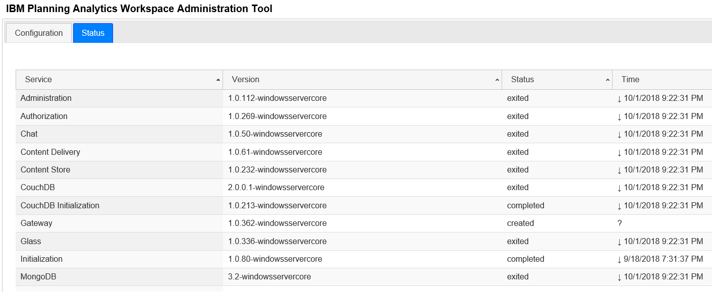This screenshot has height=292, width=712.
Task: Click the down arrow icon in the CouchDB row
Action: coord(619,188)
